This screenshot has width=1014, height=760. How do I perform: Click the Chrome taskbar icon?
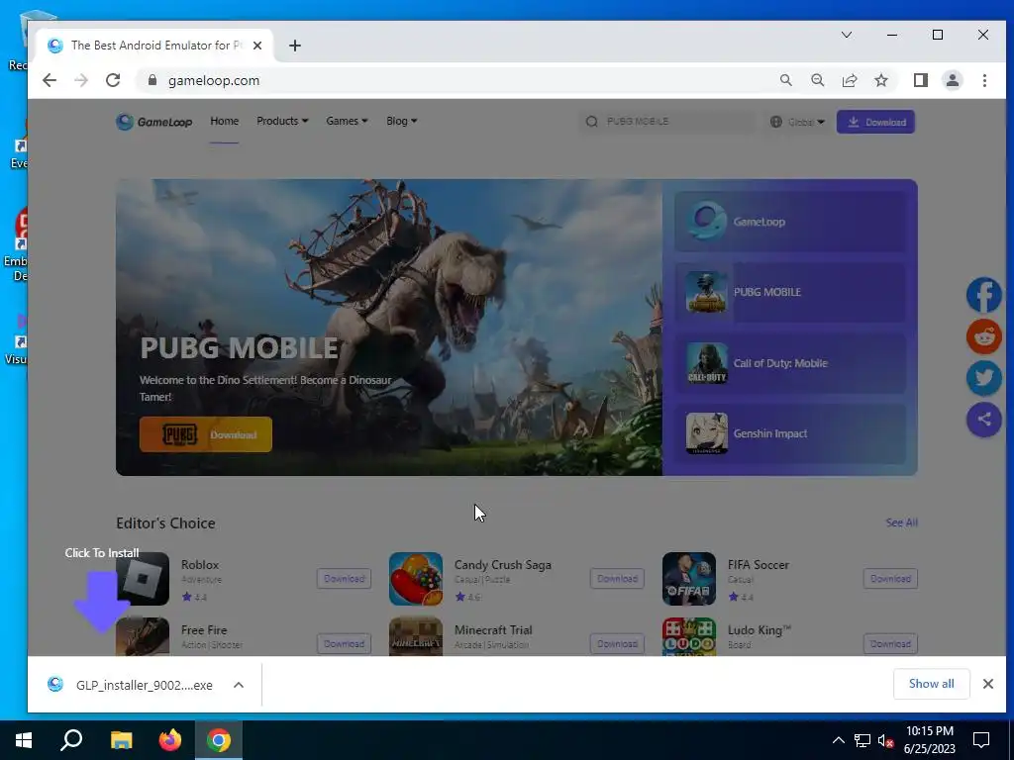point(219,740)
